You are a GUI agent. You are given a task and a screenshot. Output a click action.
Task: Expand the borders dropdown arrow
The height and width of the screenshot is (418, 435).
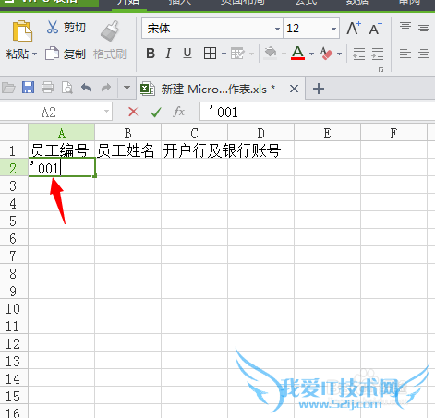[x=224, y=54]
